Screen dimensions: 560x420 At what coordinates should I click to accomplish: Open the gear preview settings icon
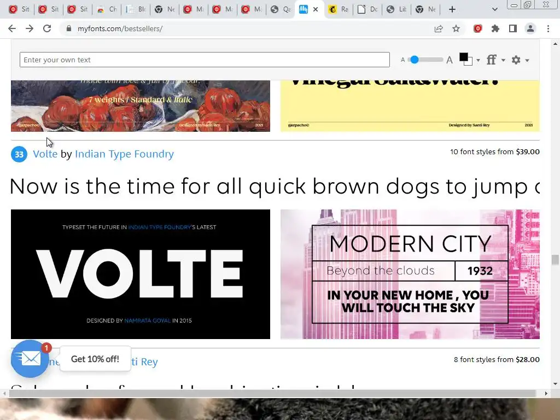pyautogui.click(x=516, y=60)
